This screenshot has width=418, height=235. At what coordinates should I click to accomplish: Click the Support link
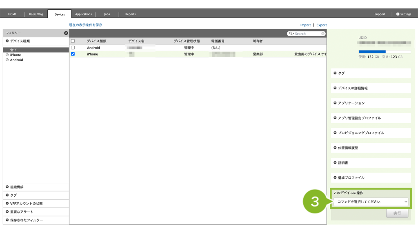380,14
